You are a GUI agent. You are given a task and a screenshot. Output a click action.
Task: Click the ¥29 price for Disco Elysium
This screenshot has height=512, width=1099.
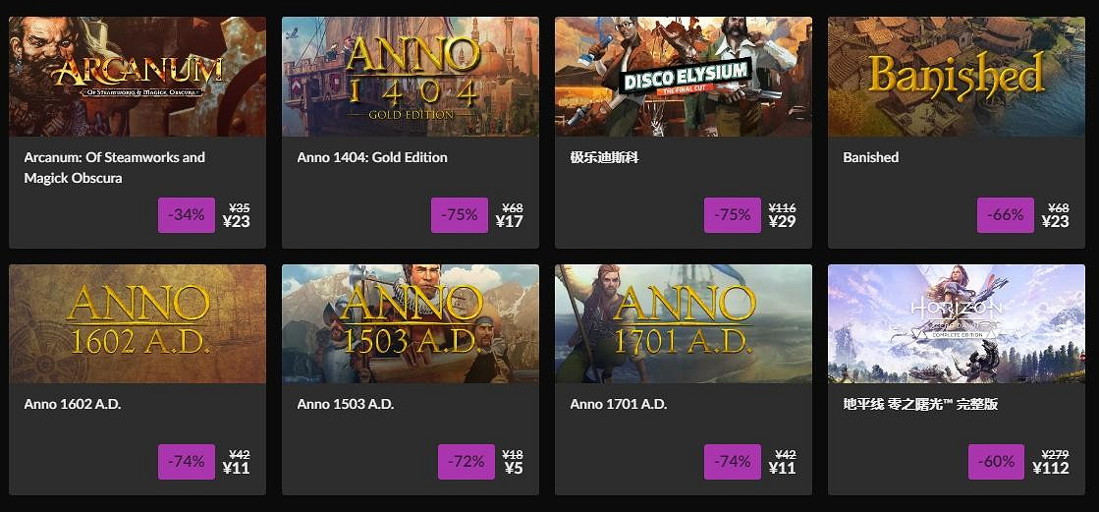tap(782, 221)
